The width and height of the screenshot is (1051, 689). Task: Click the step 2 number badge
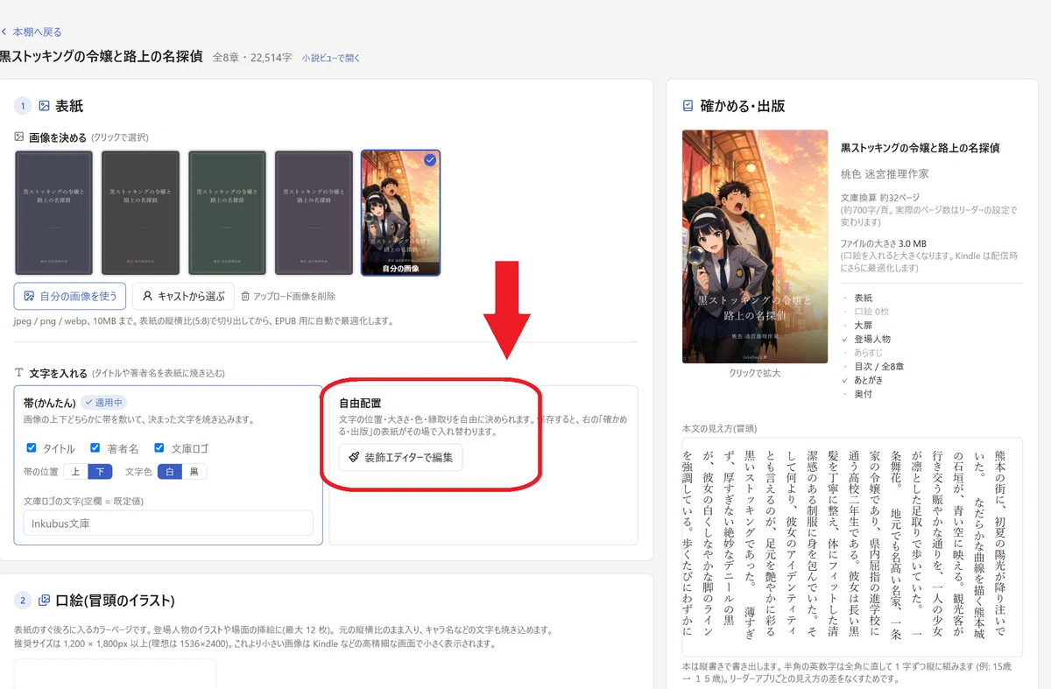pyautogui.click(x=23, y=601)
